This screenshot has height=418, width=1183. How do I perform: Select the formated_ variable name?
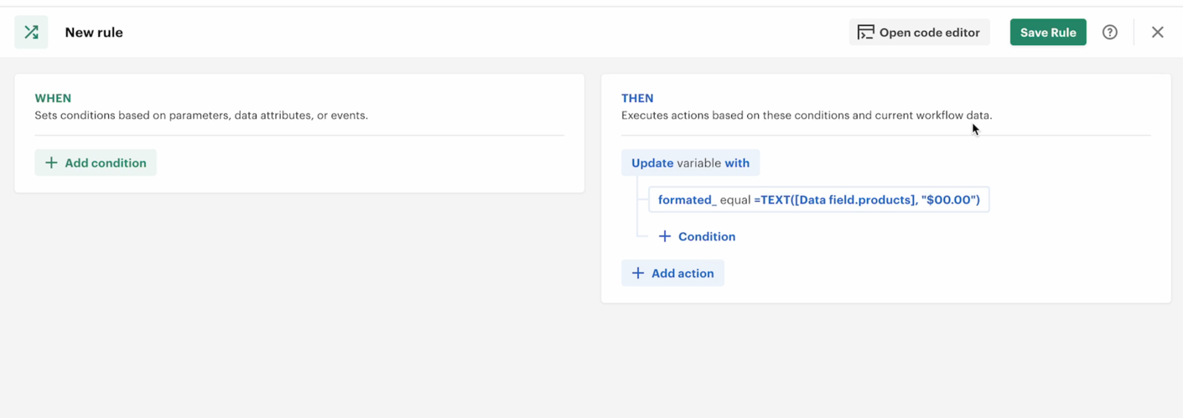(x=687, y=200)
